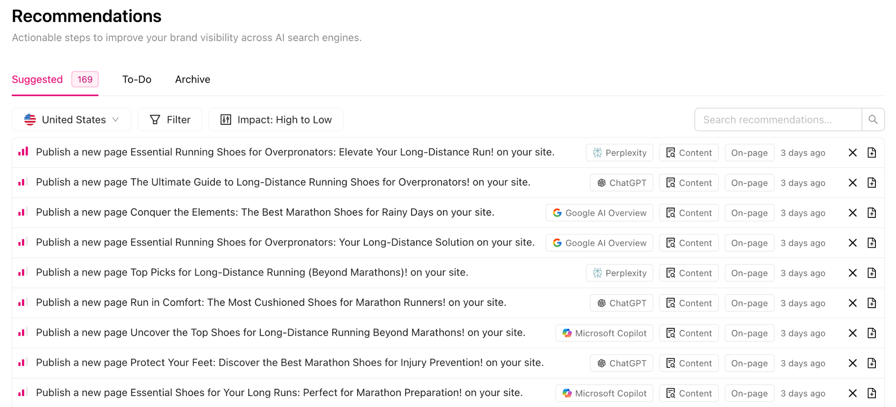Dismiss the Run in Comfort recommendation
This screenshot has height=407, width=896.
(852, 303)
